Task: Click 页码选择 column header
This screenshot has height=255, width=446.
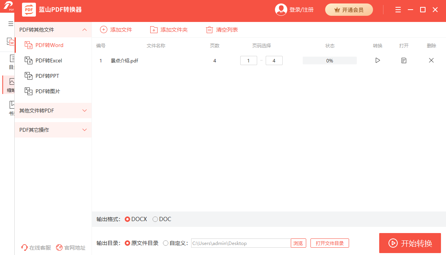Action: tap(261, 46)
